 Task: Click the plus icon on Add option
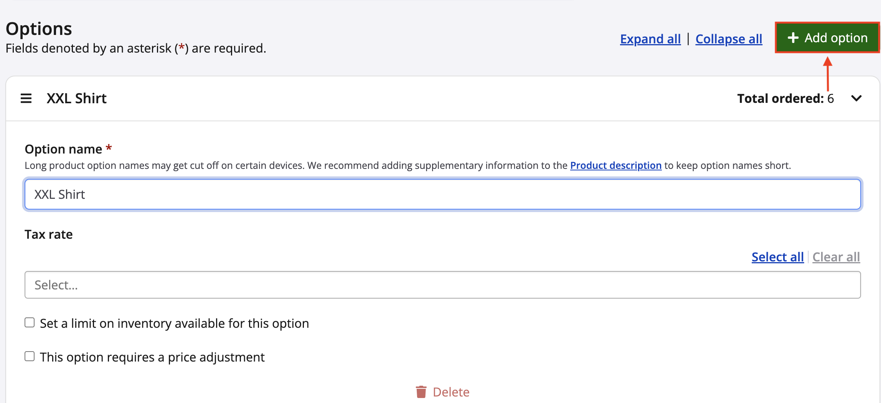(793, 38)
